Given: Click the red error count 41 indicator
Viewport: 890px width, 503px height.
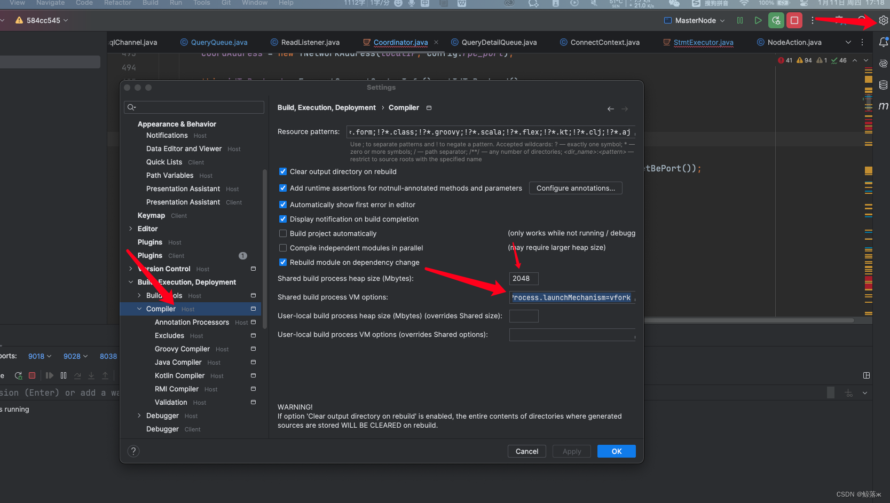Looking at the screenshot, I should [785, 60].
